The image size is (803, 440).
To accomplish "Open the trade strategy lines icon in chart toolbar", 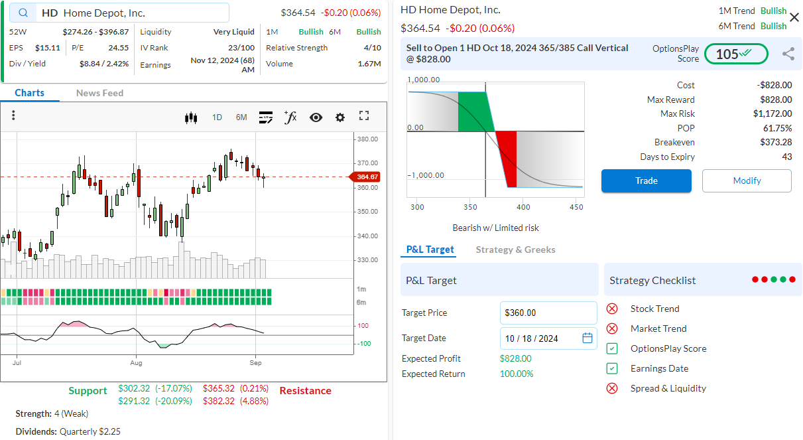I will click(x=266, y=117).
